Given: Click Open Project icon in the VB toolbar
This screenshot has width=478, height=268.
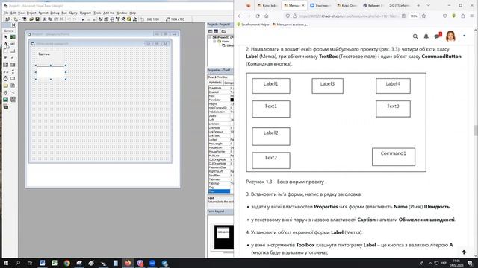Looking at the screenshot, I should coord(31,19).
